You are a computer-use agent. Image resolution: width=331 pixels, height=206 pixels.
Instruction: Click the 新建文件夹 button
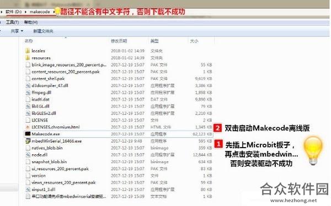point(43,31)
